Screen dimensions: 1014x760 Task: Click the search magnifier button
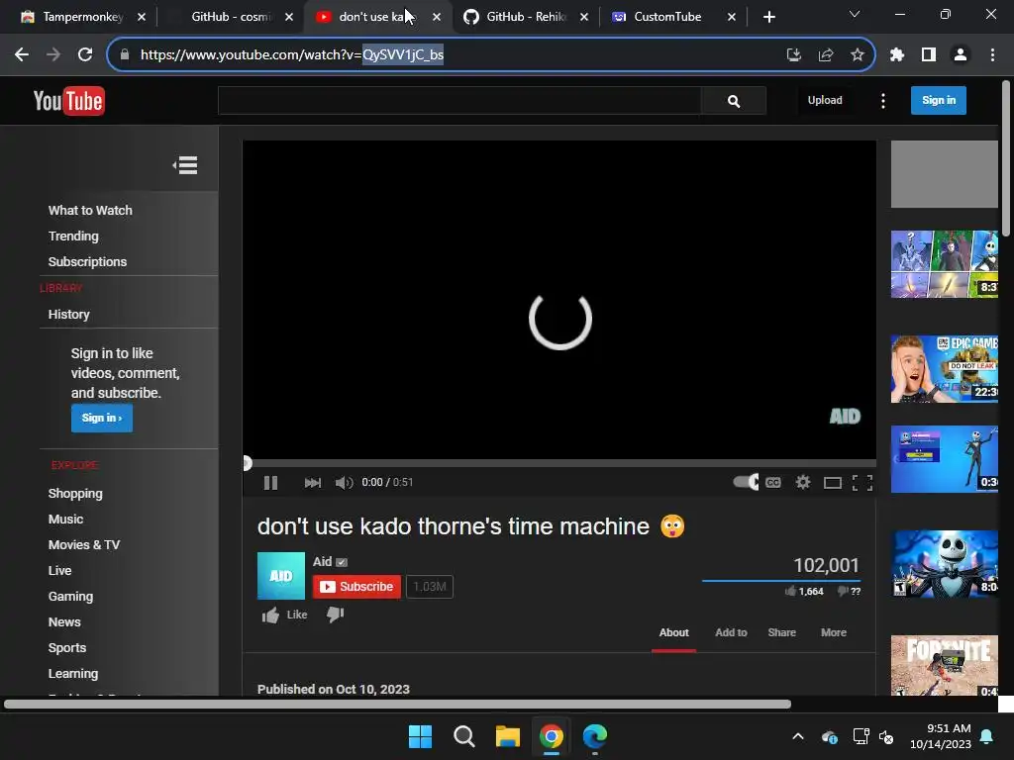pyautogui.click(x=734, y=101)
